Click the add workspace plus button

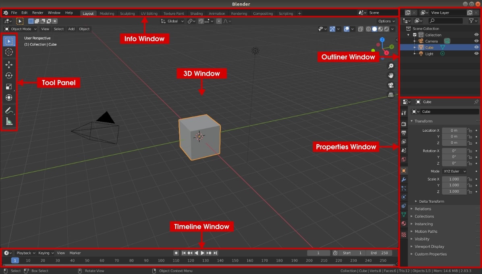(299, 14)
